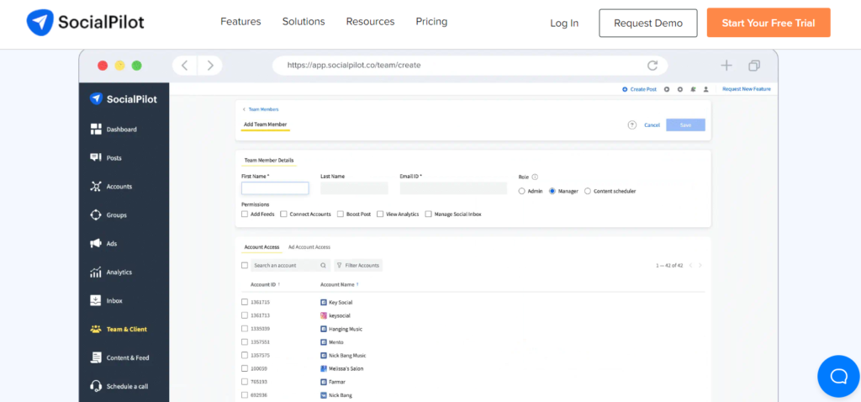861x402 pixels.
Task: Go to the Pricing page
Action: (x=431, y=22)
